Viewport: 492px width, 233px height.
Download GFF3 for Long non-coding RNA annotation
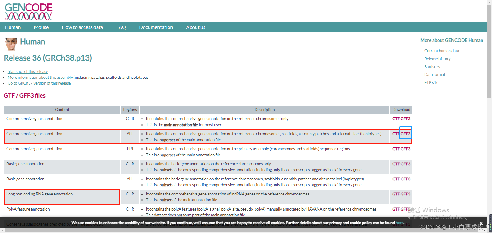pos(405,194)
